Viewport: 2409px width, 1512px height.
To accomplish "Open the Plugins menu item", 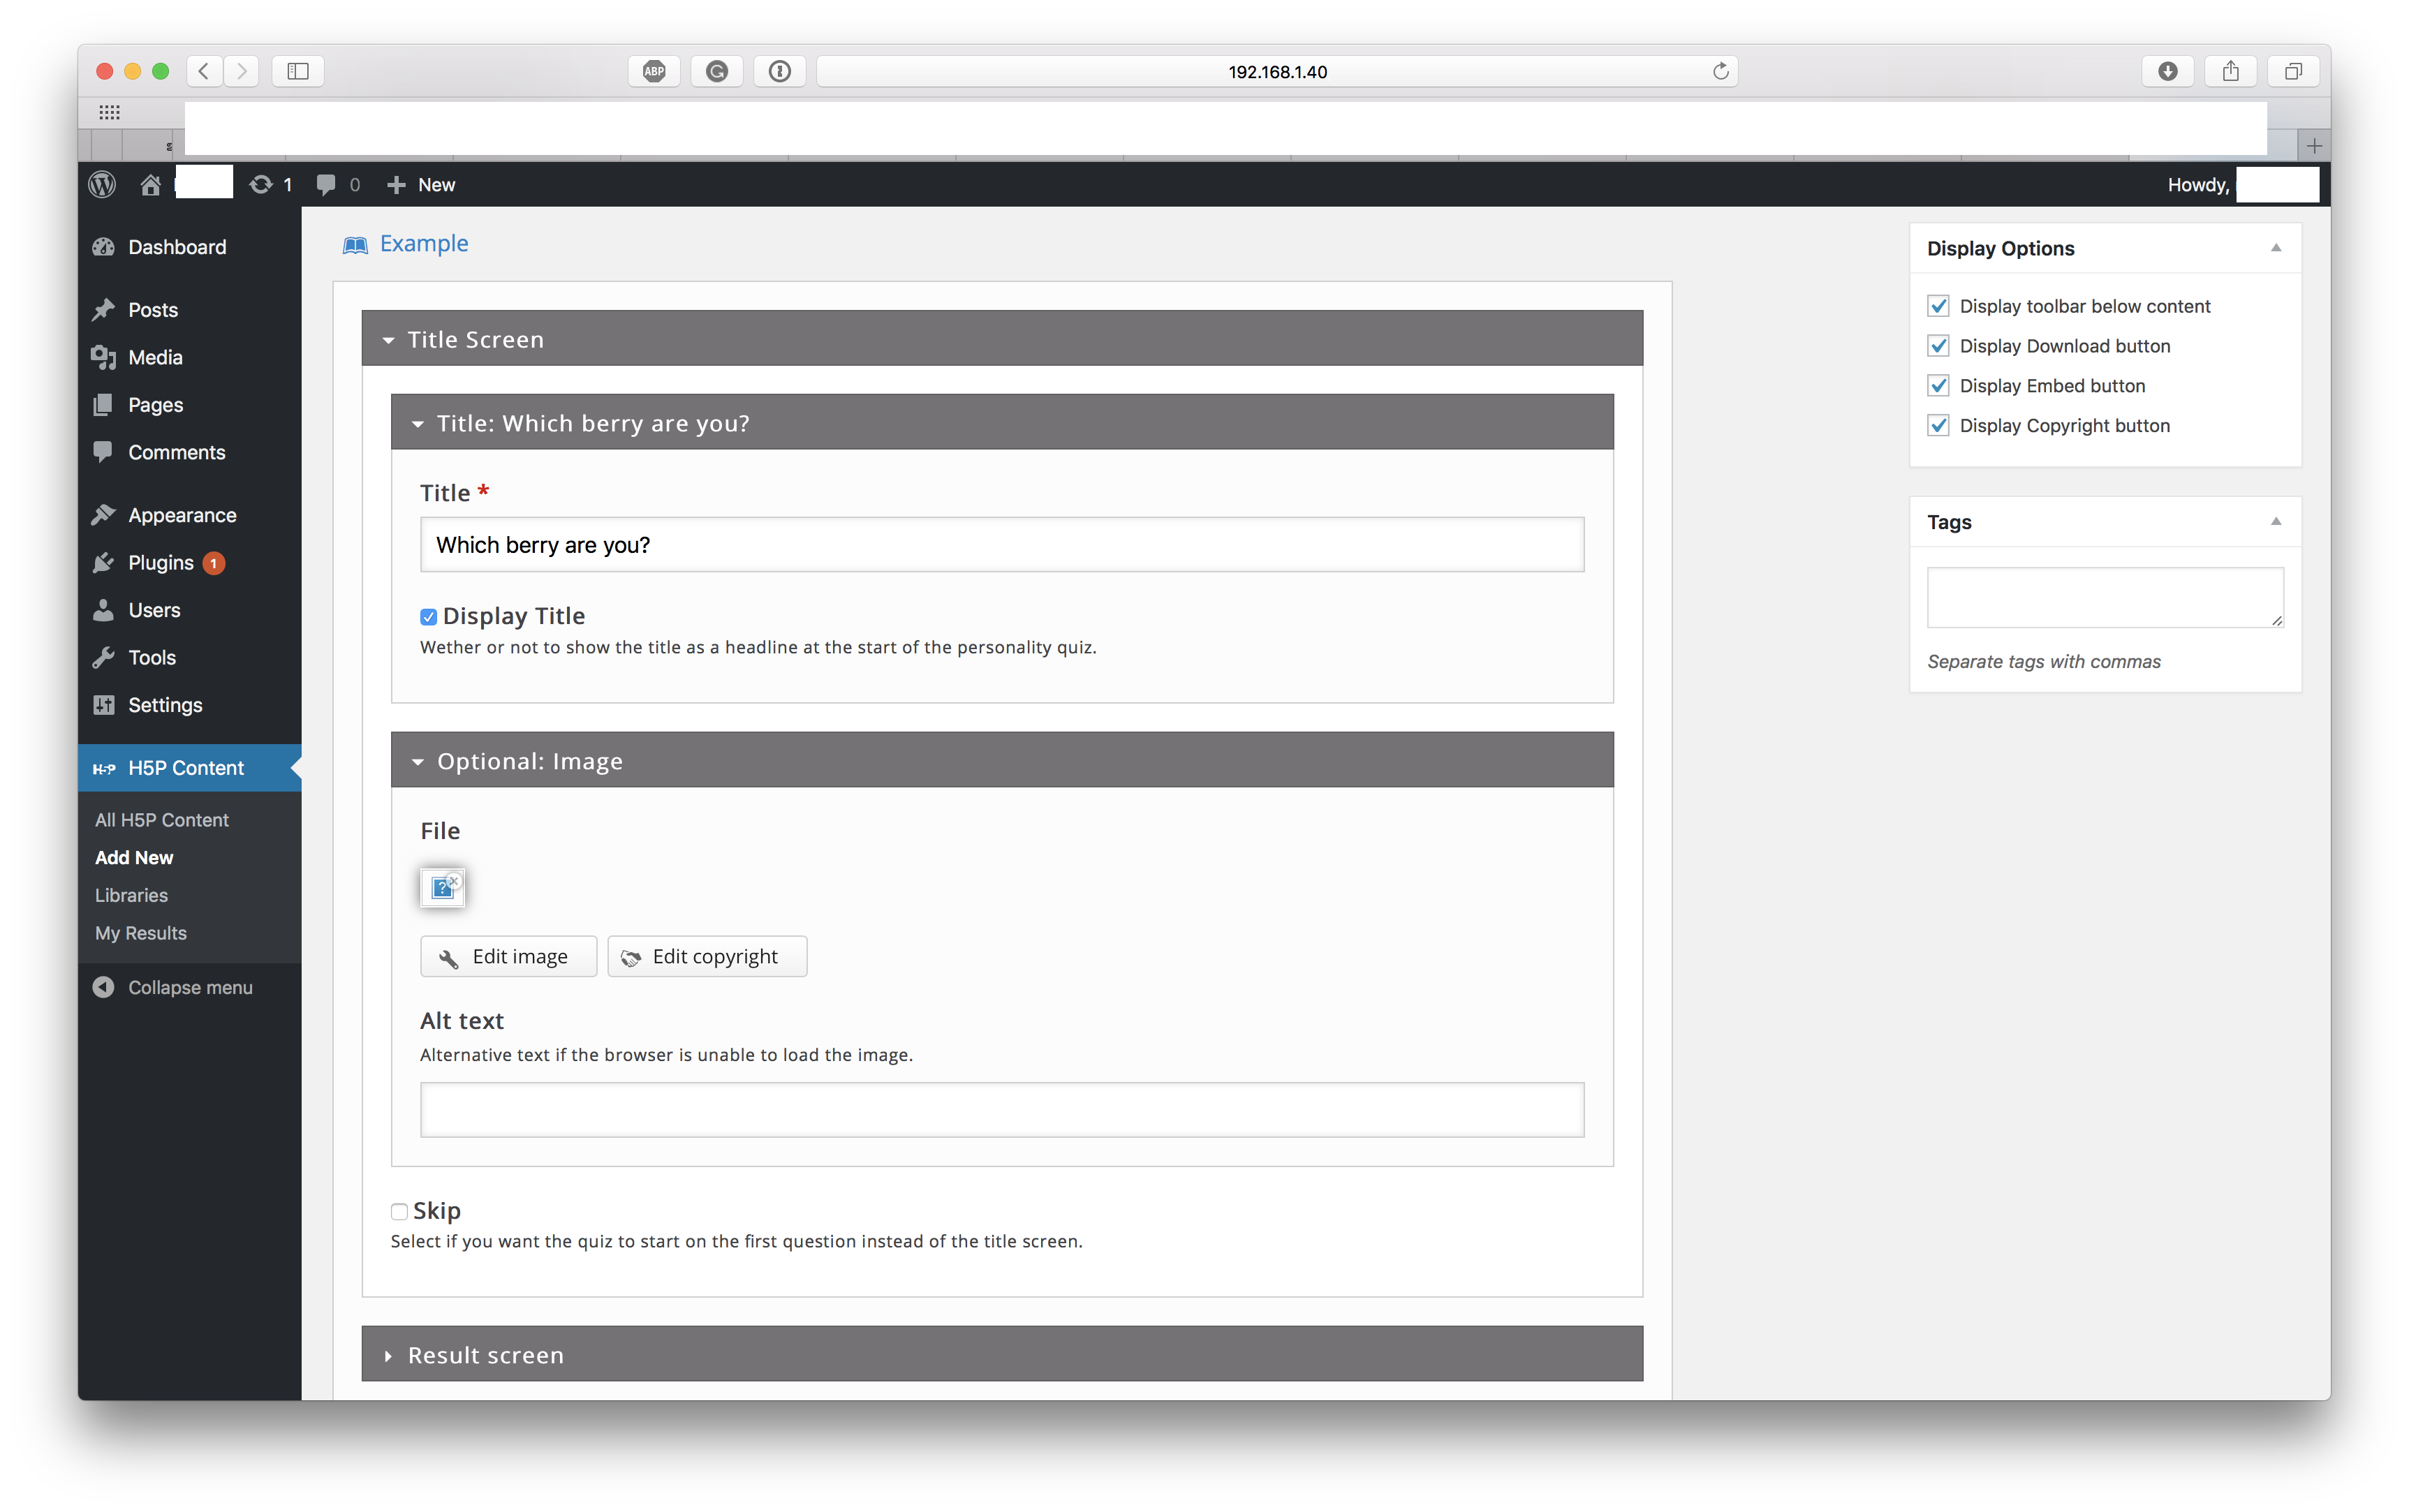I will (160, 563).
